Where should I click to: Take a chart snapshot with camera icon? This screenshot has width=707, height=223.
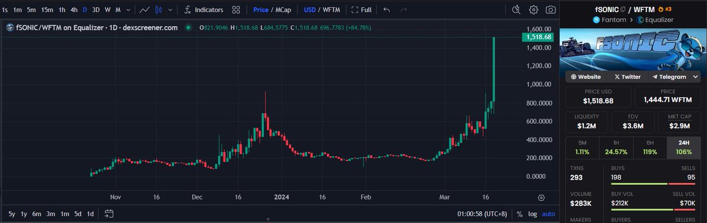click(550, 9)
